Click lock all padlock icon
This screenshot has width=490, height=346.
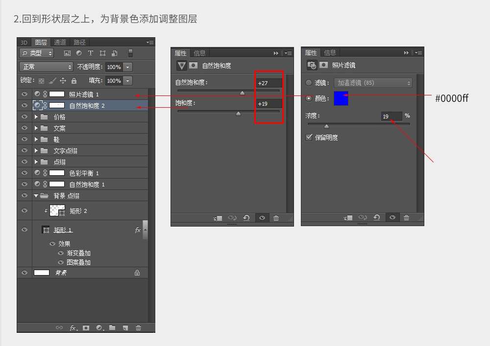(74, 81)
